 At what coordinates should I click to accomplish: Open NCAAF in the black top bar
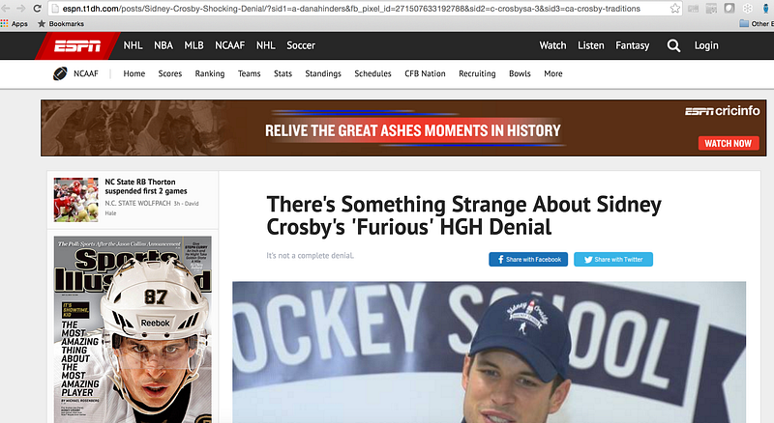[230, 45]
